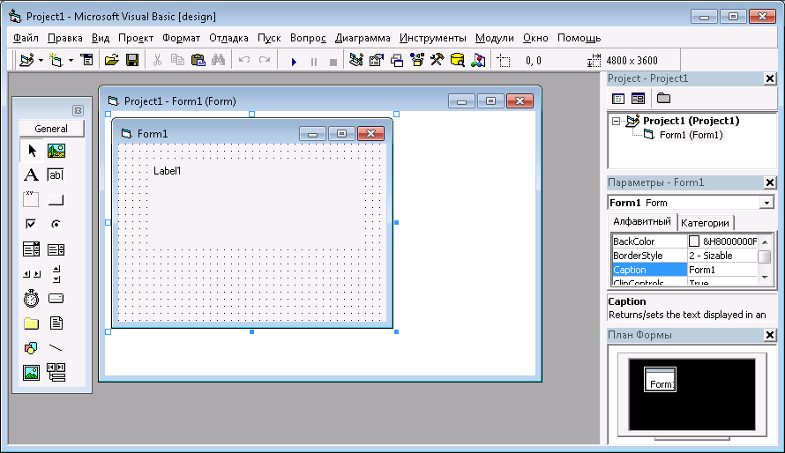The height and width of the screenshot is (453, 785).
Task: Click the Paste toolbar icon
Action: [x=198, y=61]
